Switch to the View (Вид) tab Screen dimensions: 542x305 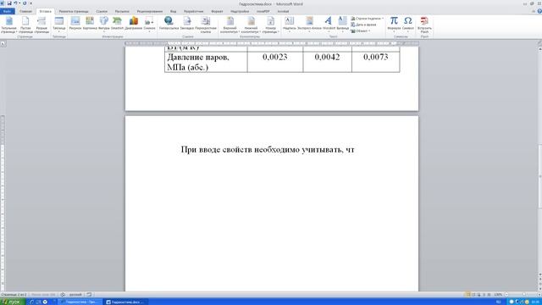click(173, 11)
